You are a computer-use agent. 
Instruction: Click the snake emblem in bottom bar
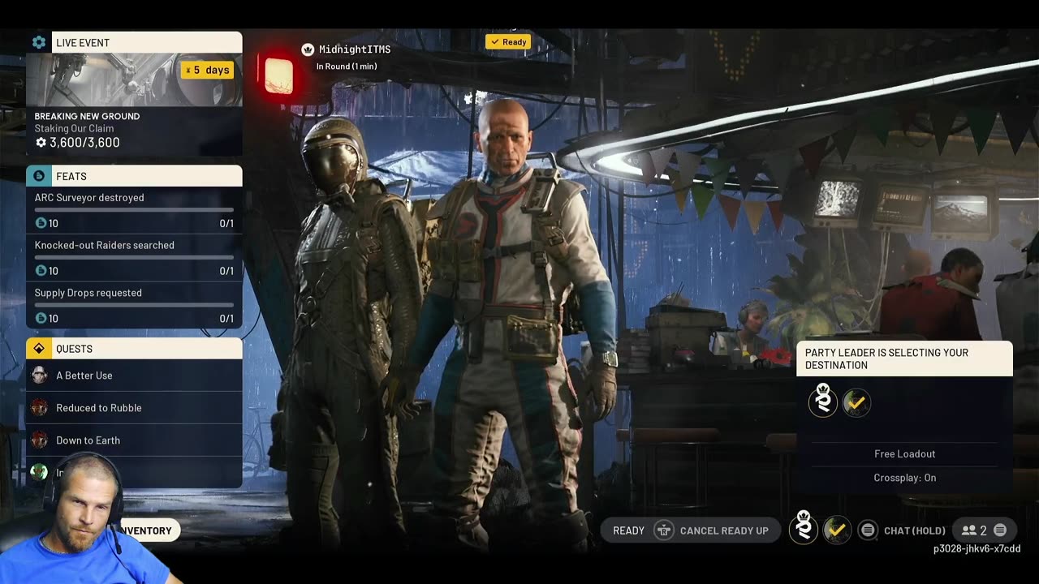click(804, 529)
